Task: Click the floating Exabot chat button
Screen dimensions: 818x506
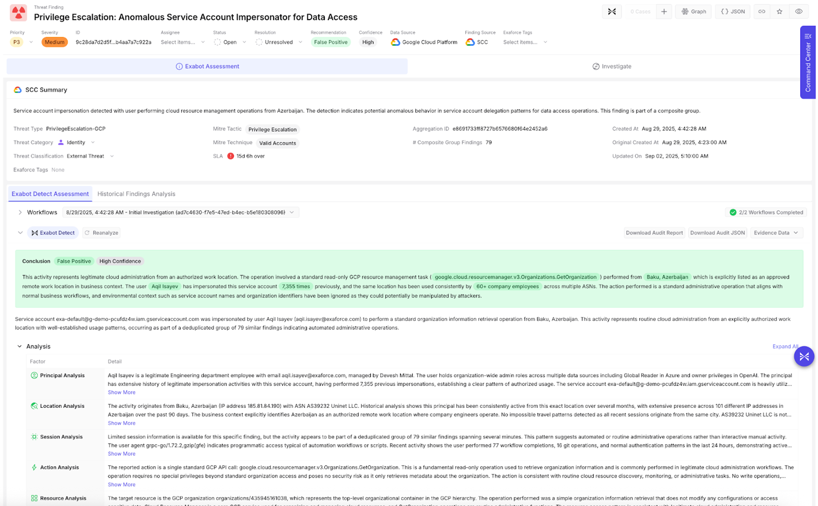Action: point(804,356)
